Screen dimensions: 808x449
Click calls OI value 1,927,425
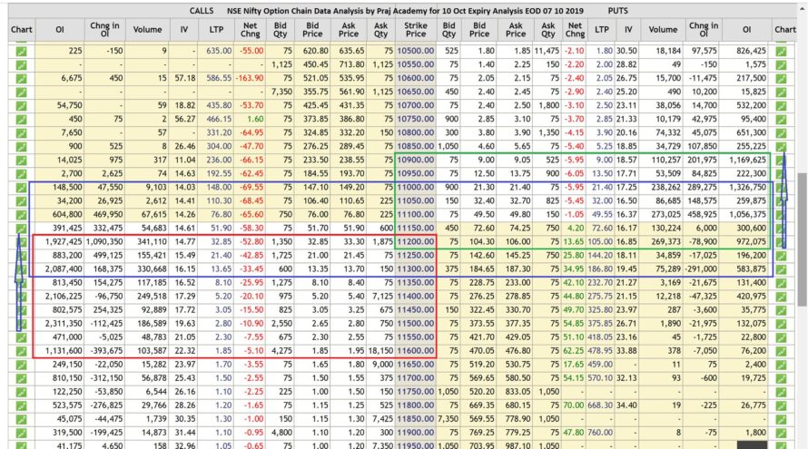tap(64, 242)
